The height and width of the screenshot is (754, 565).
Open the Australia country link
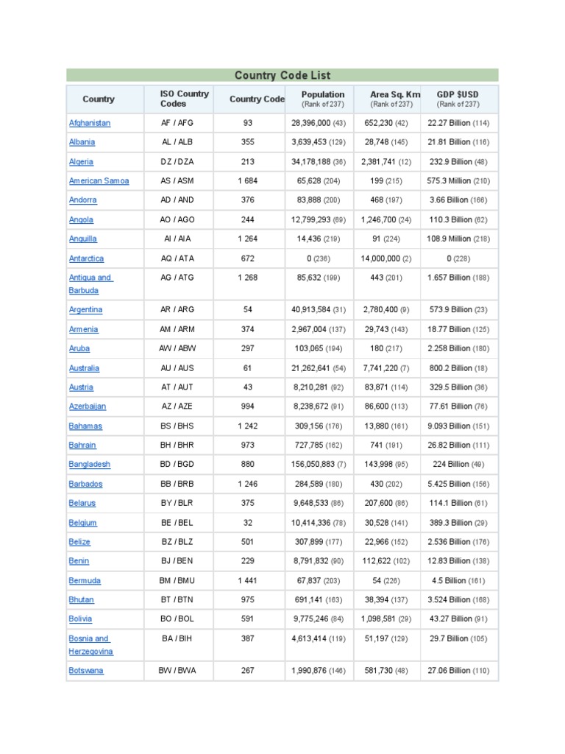click(x=84, y=368)
